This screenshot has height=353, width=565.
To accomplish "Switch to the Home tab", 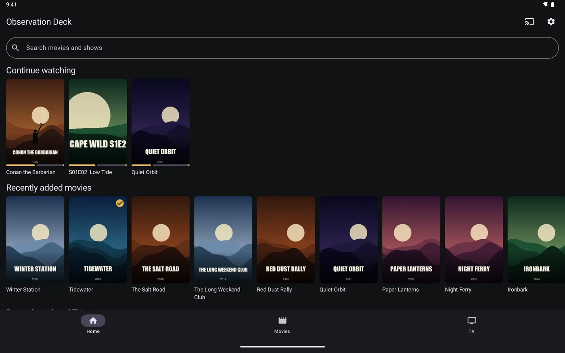I will [x=93, y=324].
